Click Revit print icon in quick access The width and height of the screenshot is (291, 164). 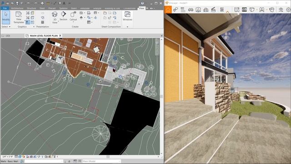[x=42, y=3]
